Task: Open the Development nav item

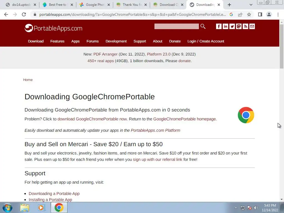Action: click(116, 41)
